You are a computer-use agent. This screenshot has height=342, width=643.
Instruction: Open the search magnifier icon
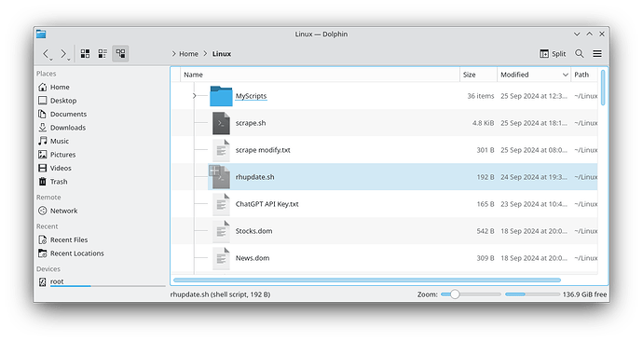tap(579, 54)
